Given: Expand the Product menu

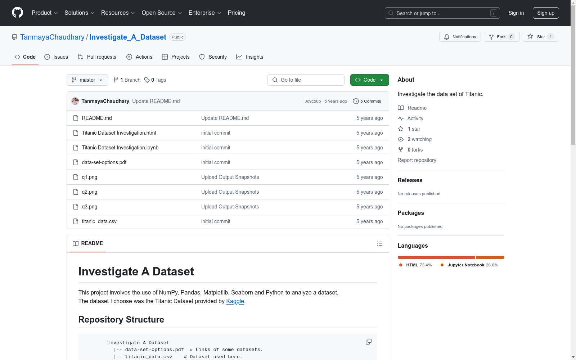Looking at the screenshot, I should 45,13.
